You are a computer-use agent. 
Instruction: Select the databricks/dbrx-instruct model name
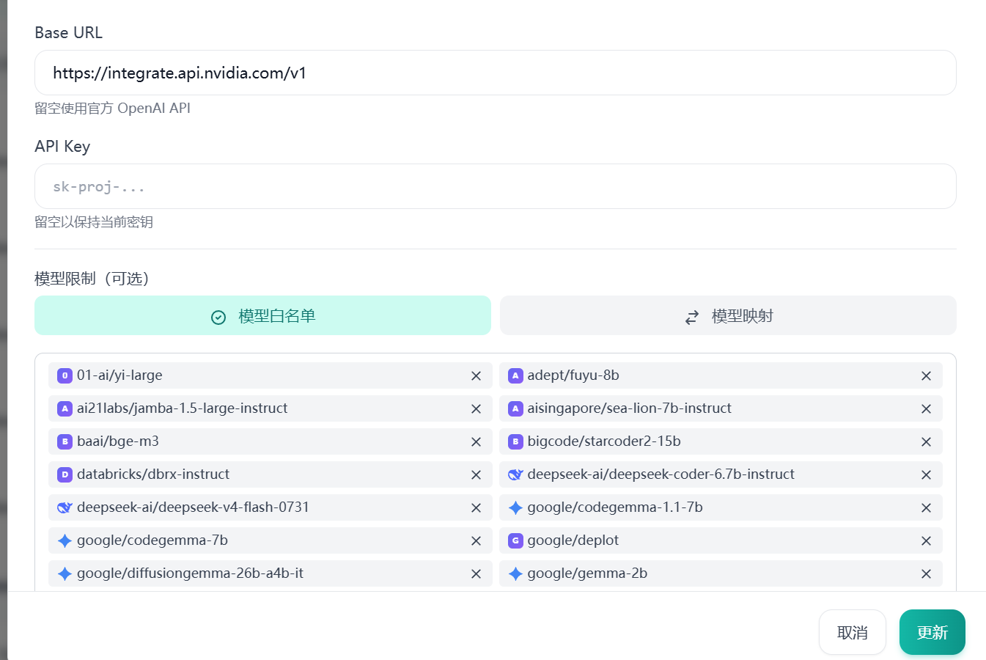pyautogui.click(x=153, y=474)
